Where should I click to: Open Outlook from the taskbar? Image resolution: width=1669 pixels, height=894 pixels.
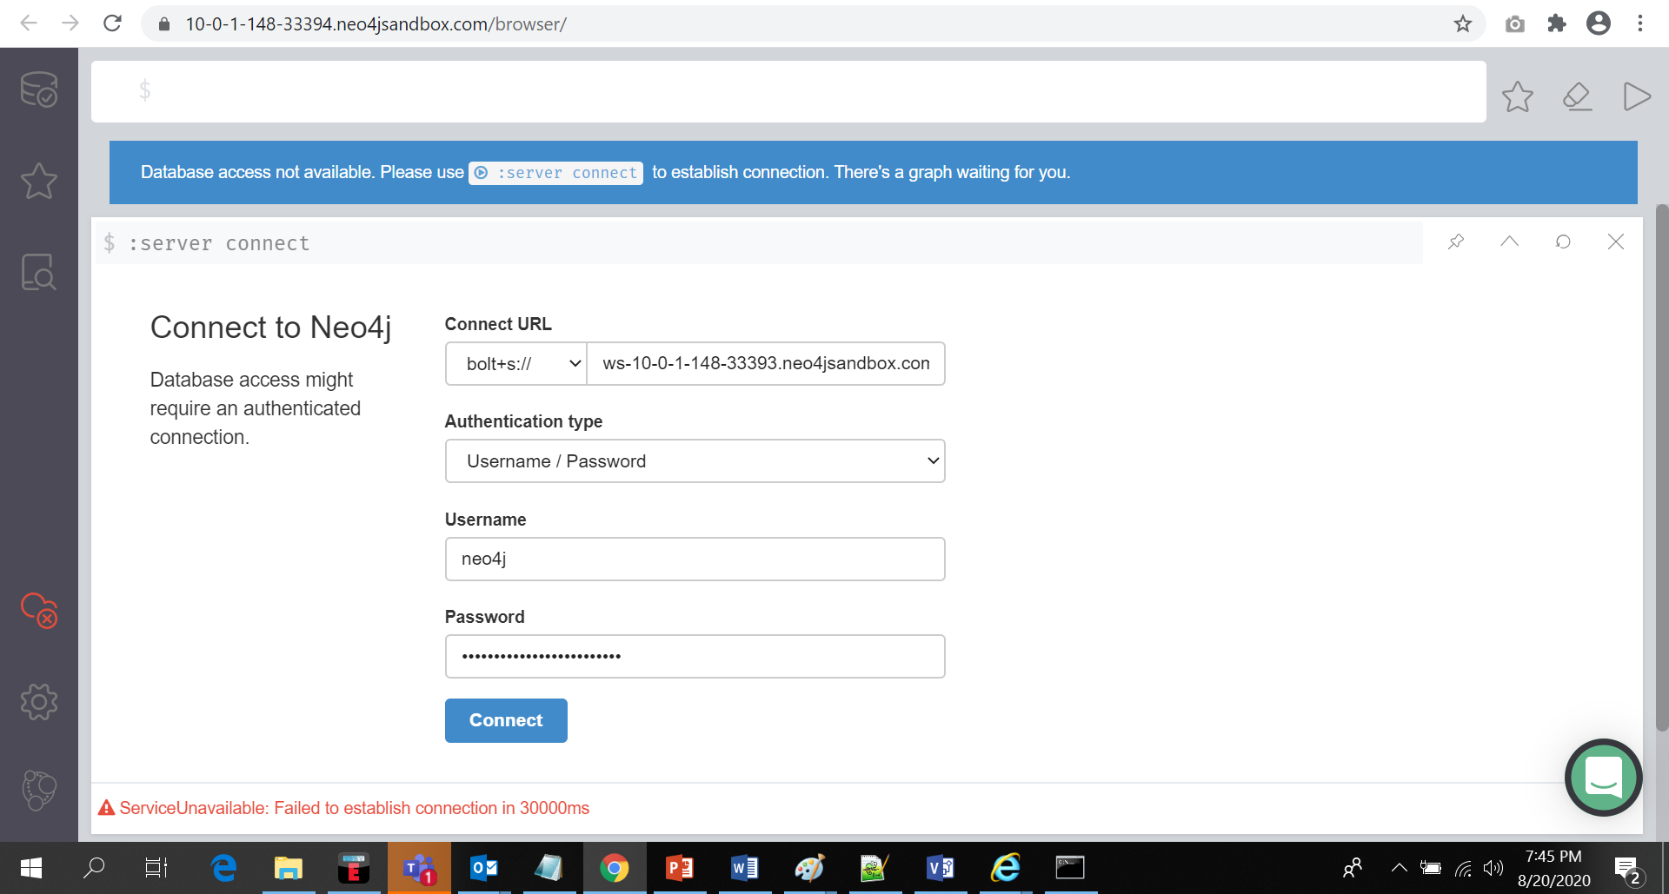(x=484, y=868)
